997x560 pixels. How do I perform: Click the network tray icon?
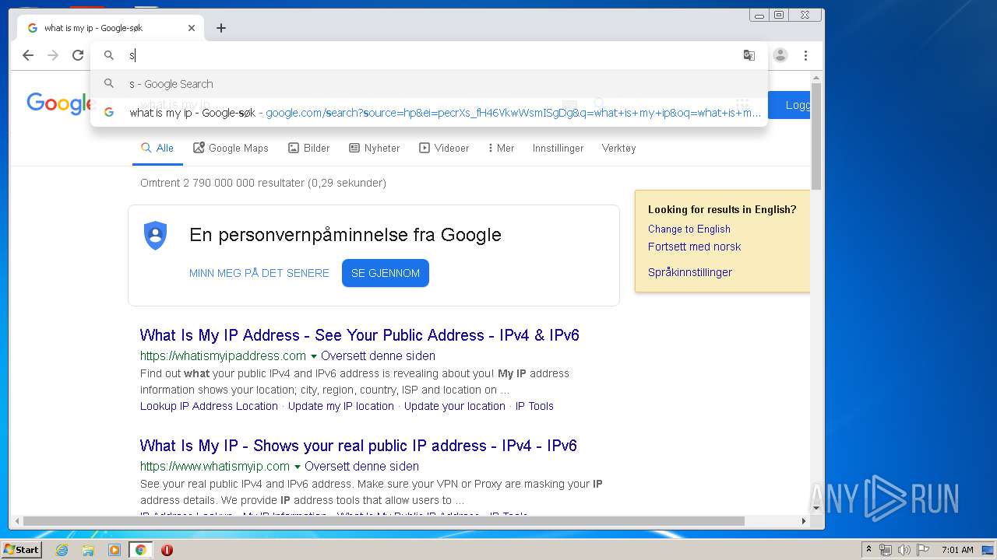click(x=886, y=550)
